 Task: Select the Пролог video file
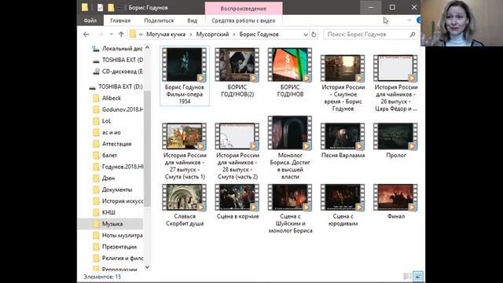coord(396,141)
